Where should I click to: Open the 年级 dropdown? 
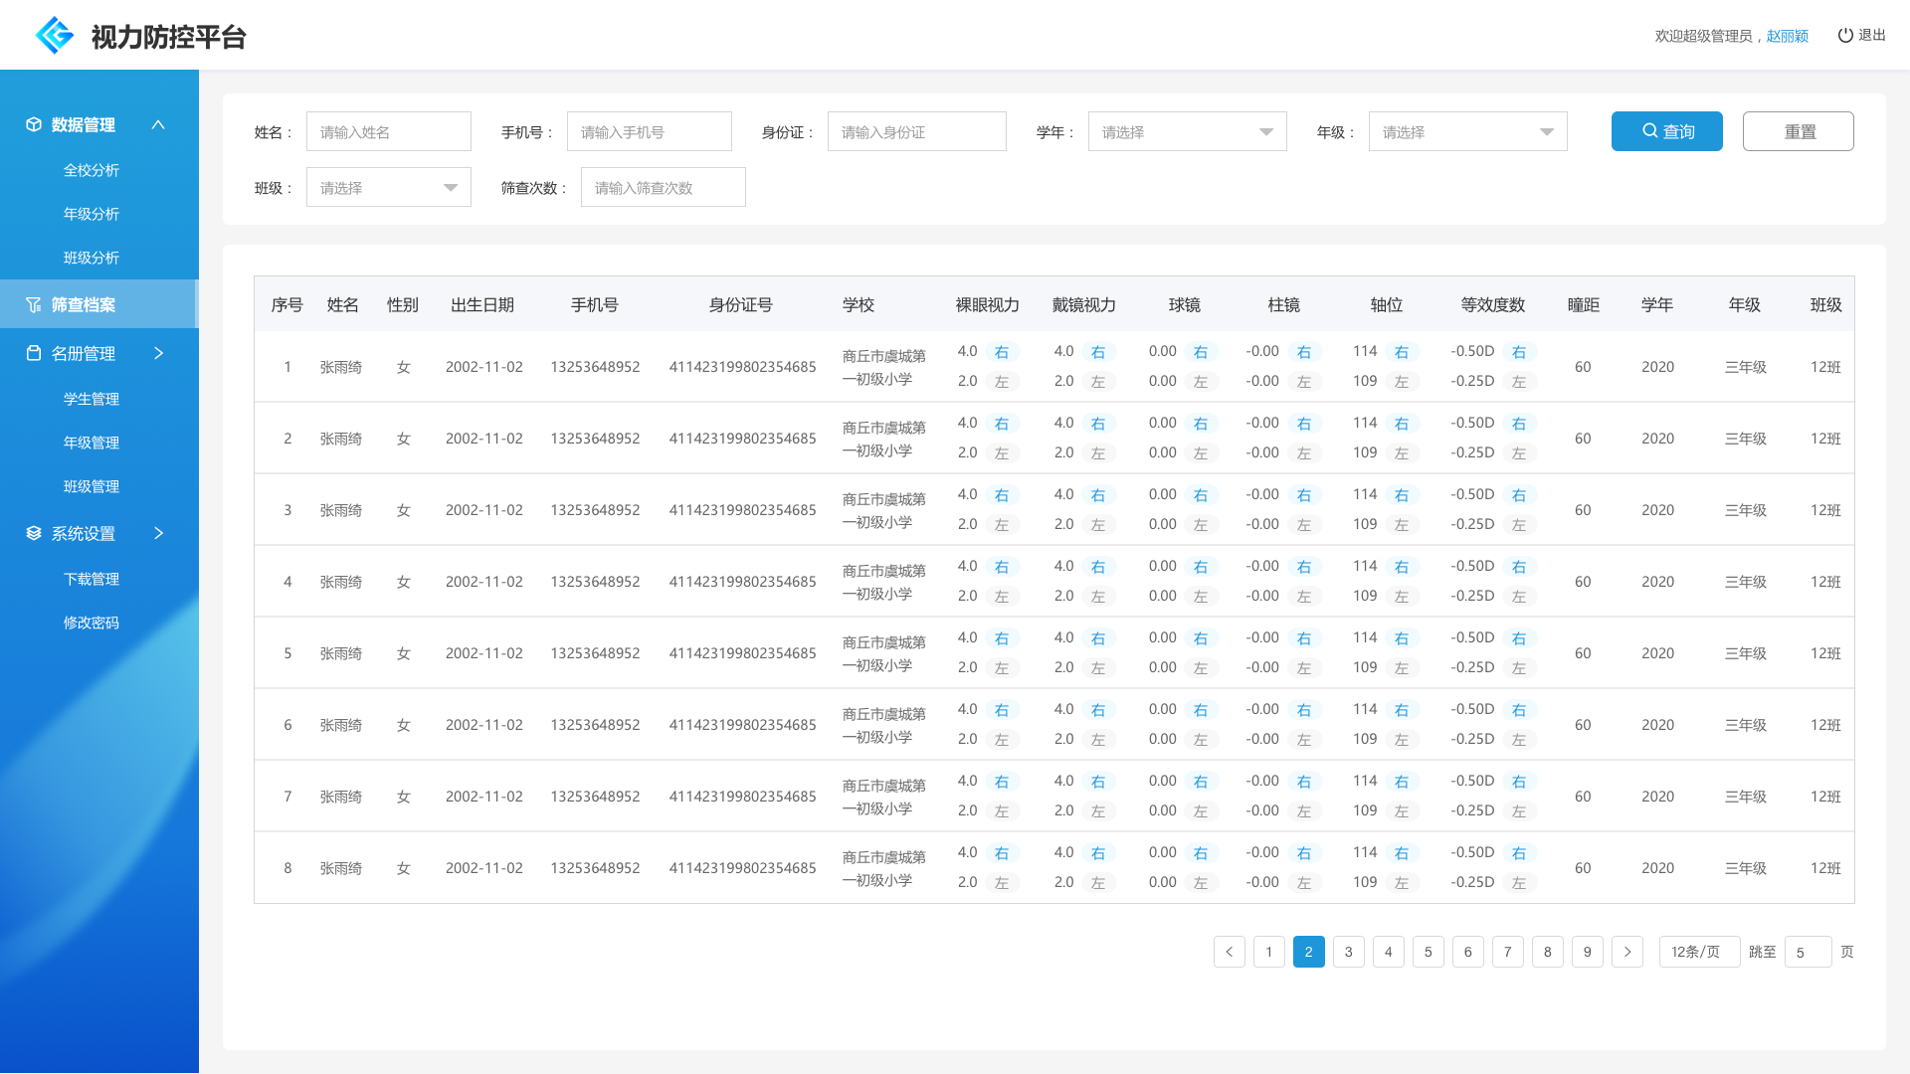click(1468, 131)
